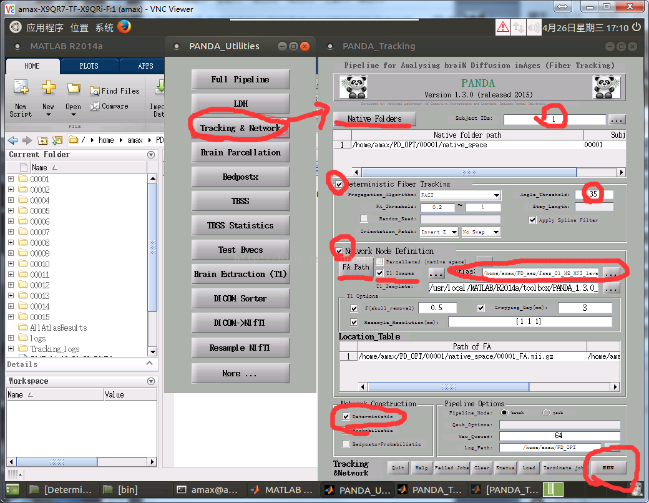This screenshot has height=503, width=649.
Task: Toggle the Random_Seed checkbox
Action: coord(364,218)
